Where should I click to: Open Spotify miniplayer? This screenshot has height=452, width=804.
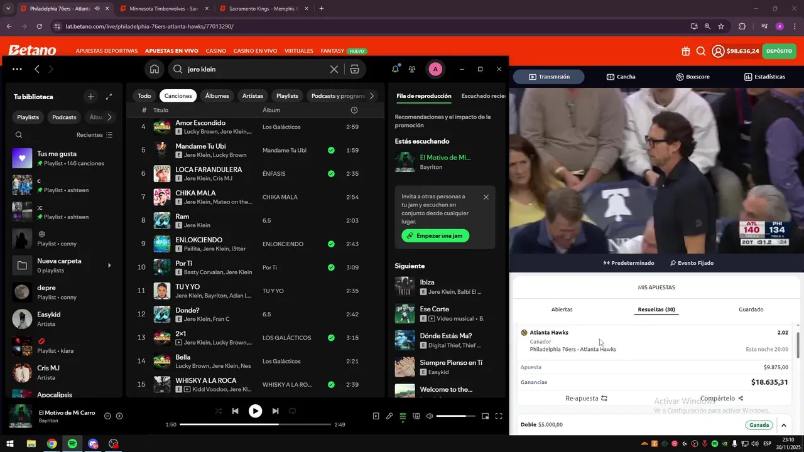[485, 416]
